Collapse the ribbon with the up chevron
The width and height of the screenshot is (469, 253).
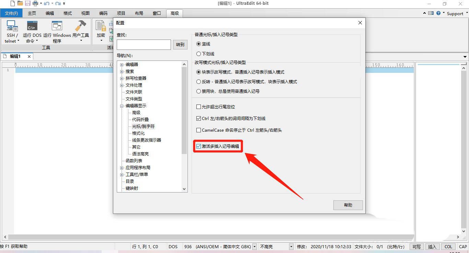[x=424, y=13]
